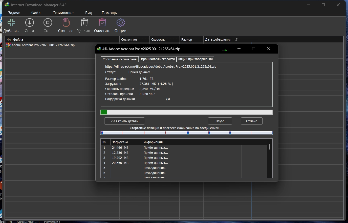Click the Добавить (Add) plus icon
This screenshot has height=223, width=348.
[11, 23]
